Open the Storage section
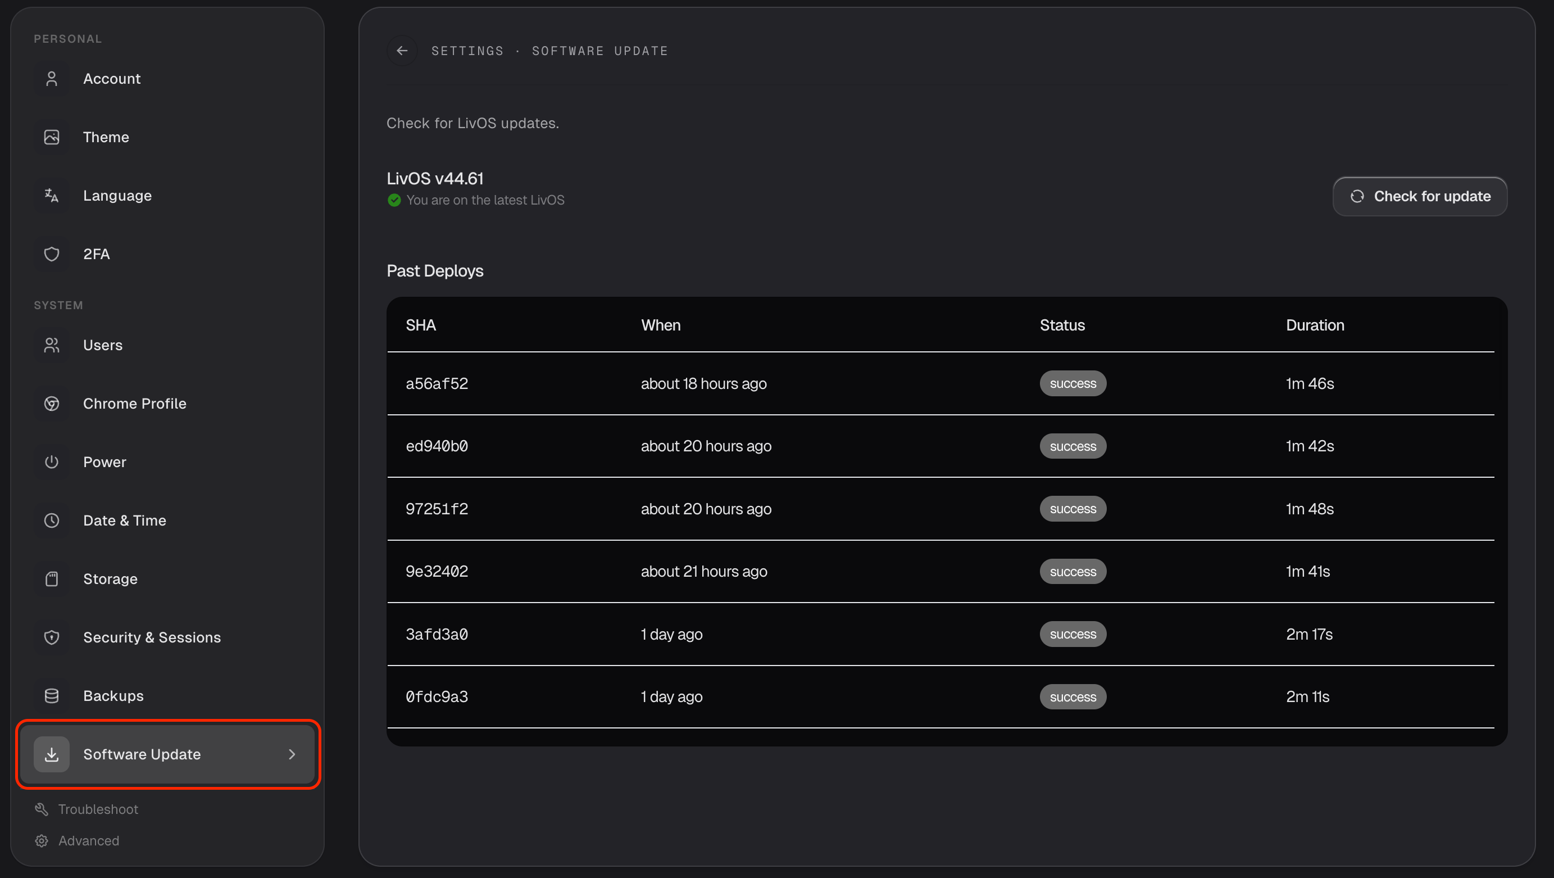The height and width of the screenshot is (878, 1554). point(168,579)
